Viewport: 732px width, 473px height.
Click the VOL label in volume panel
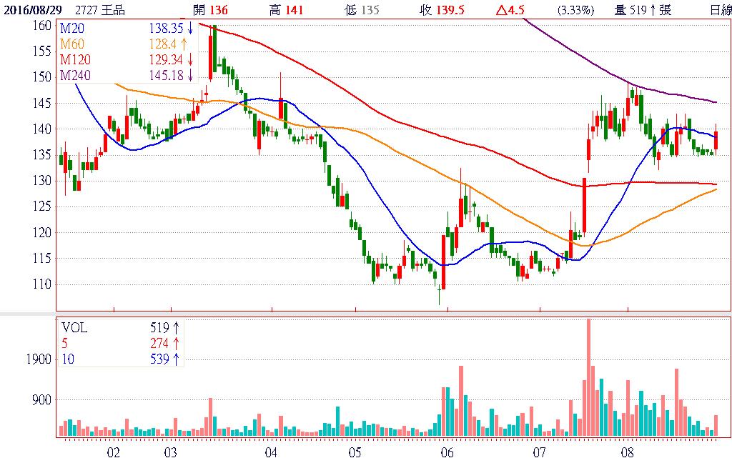tap(73, 328)
